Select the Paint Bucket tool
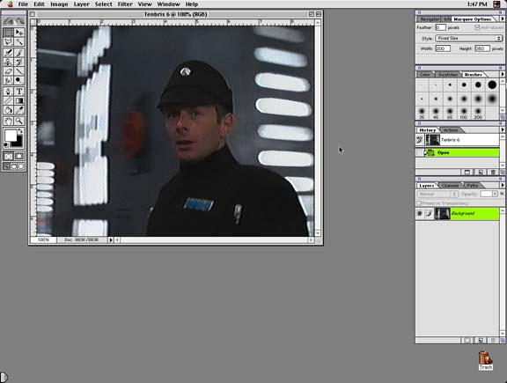The height and width of the screenshot is (383, 507). pyautogui.click(x=9, y=110)
